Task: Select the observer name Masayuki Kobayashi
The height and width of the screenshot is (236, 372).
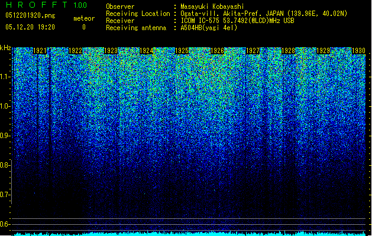Action: click(212, 6)
